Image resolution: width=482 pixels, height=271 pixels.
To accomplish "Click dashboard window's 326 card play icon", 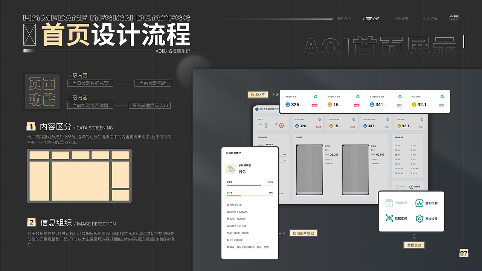I will (x=319, y=119).
